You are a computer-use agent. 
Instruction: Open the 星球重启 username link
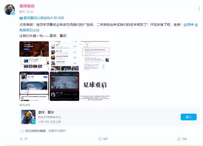click(x=27, y=6)
